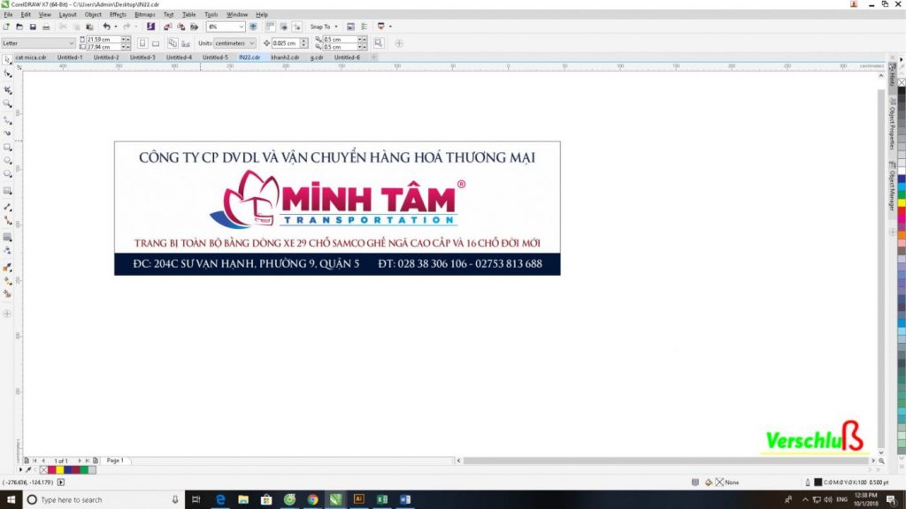Select the Pick tool in toolbox
906x509 pixels.
(x=7, y=60)
